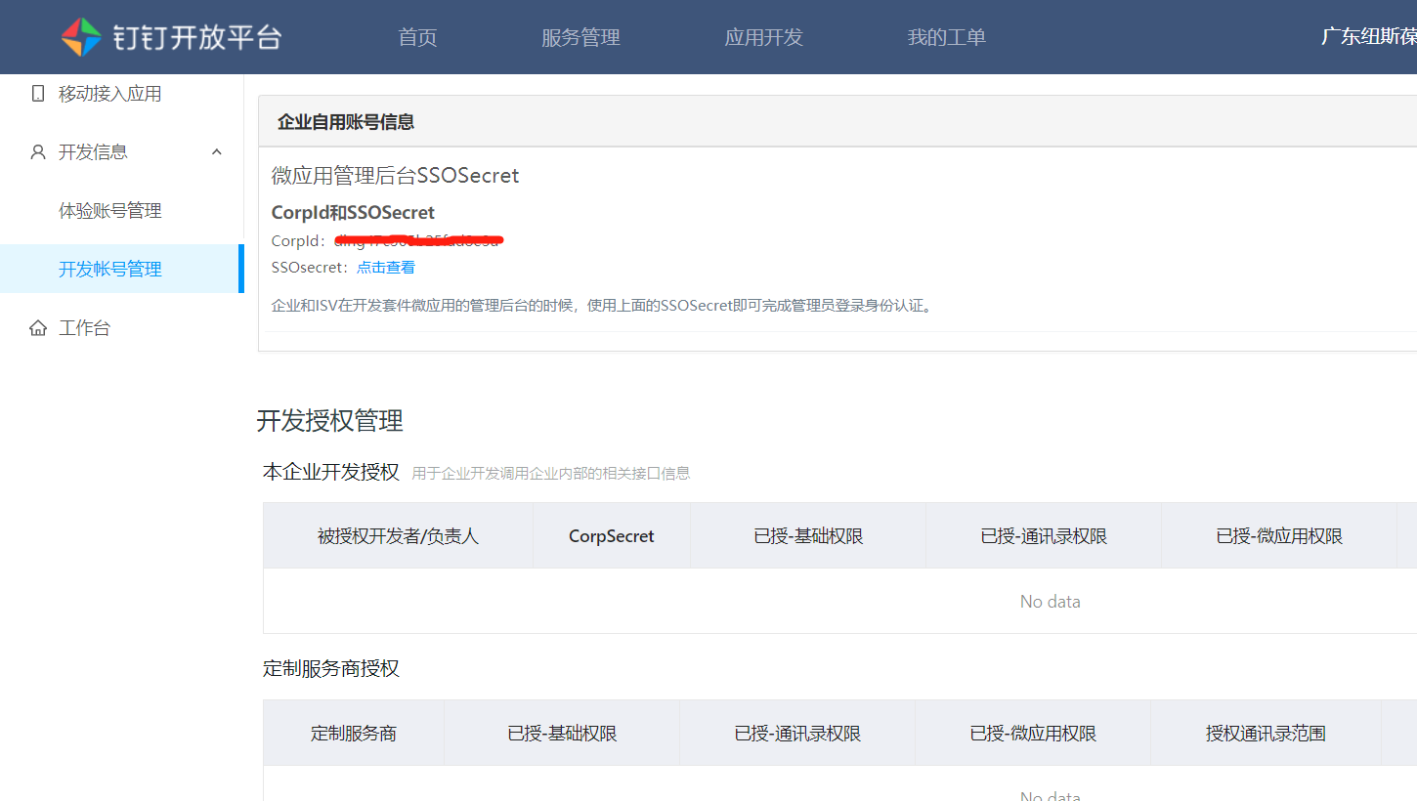
Task: Click 点击查看 to reveal SSOsecret
Action: (x=386, y=268)
